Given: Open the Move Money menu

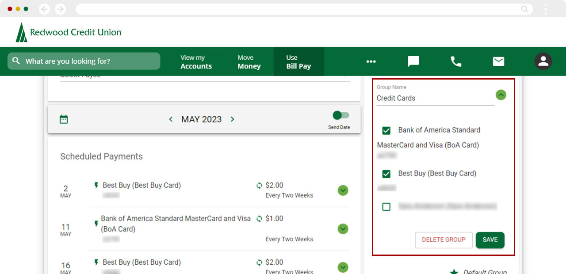Looking at the screenshot, I should (x=249, y=62).
